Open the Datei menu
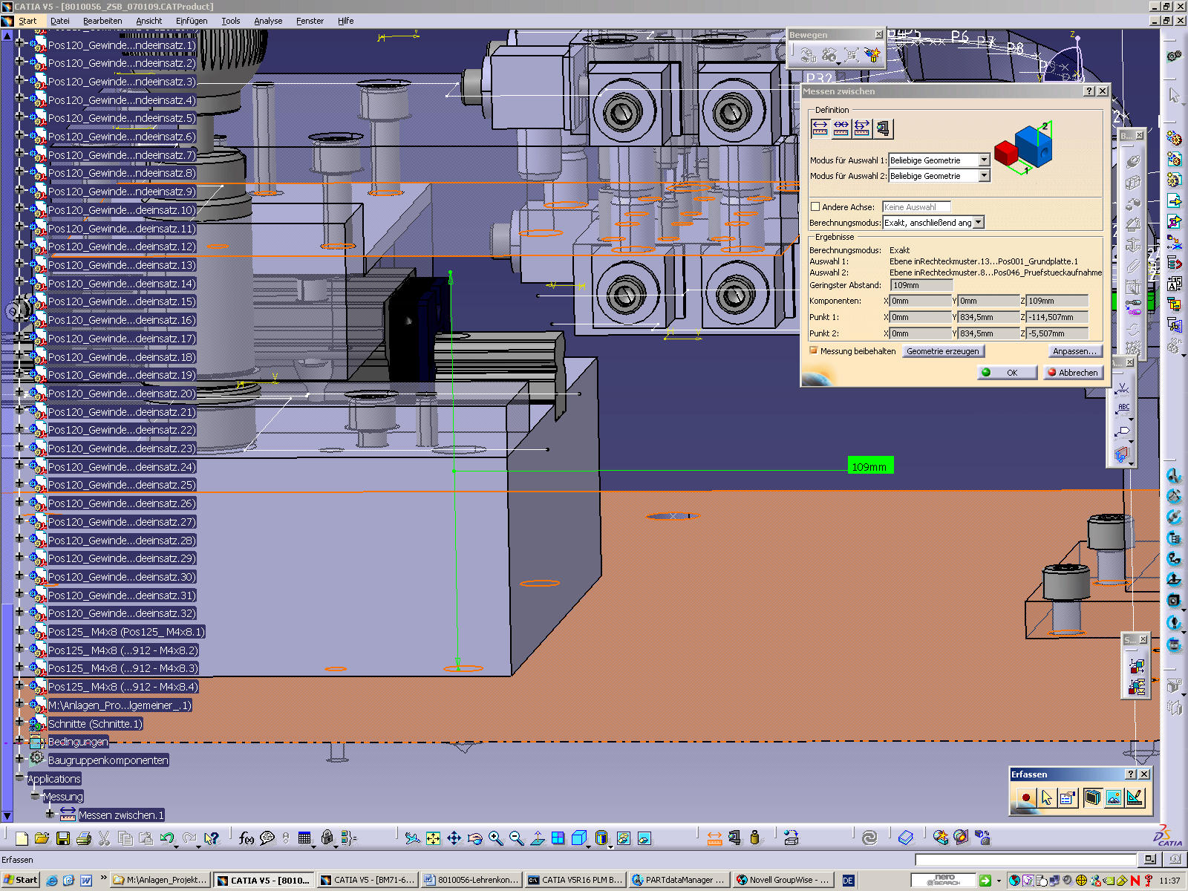Viewport: 1188px width, 891px height. pyautogui.click(x=60, y=21)
